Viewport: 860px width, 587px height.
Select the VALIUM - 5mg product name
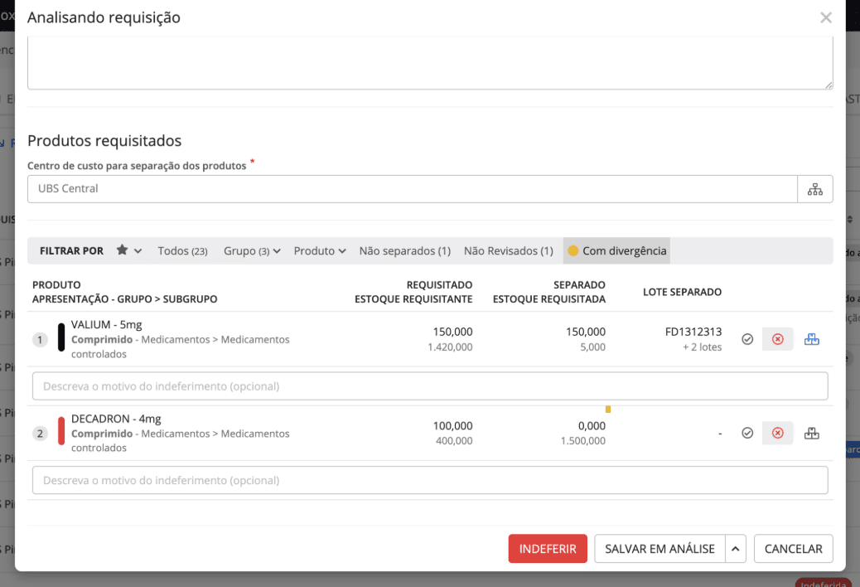(x=106, y=325)
